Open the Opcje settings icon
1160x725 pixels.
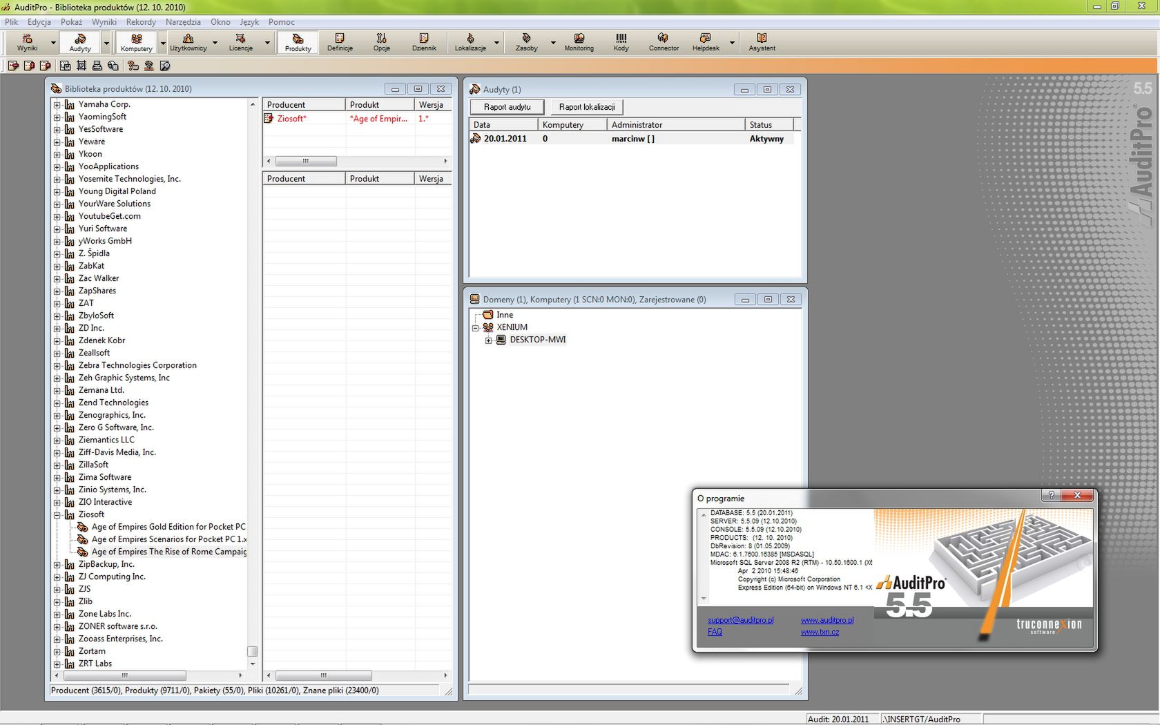click(381, 42)
